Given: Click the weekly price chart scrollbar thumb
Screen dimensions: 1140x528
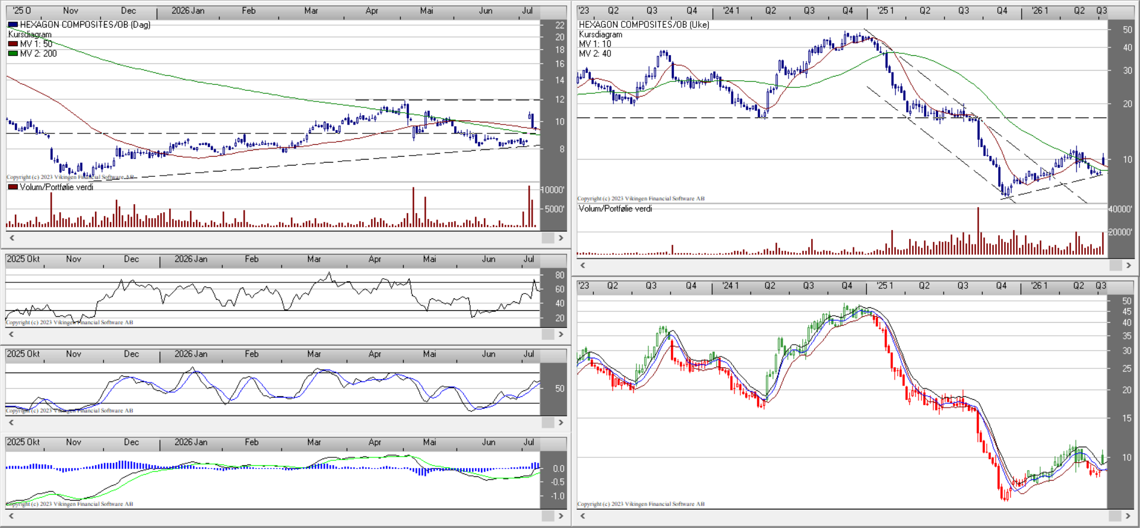Looking at the screenshot, I should [1115, 265].
